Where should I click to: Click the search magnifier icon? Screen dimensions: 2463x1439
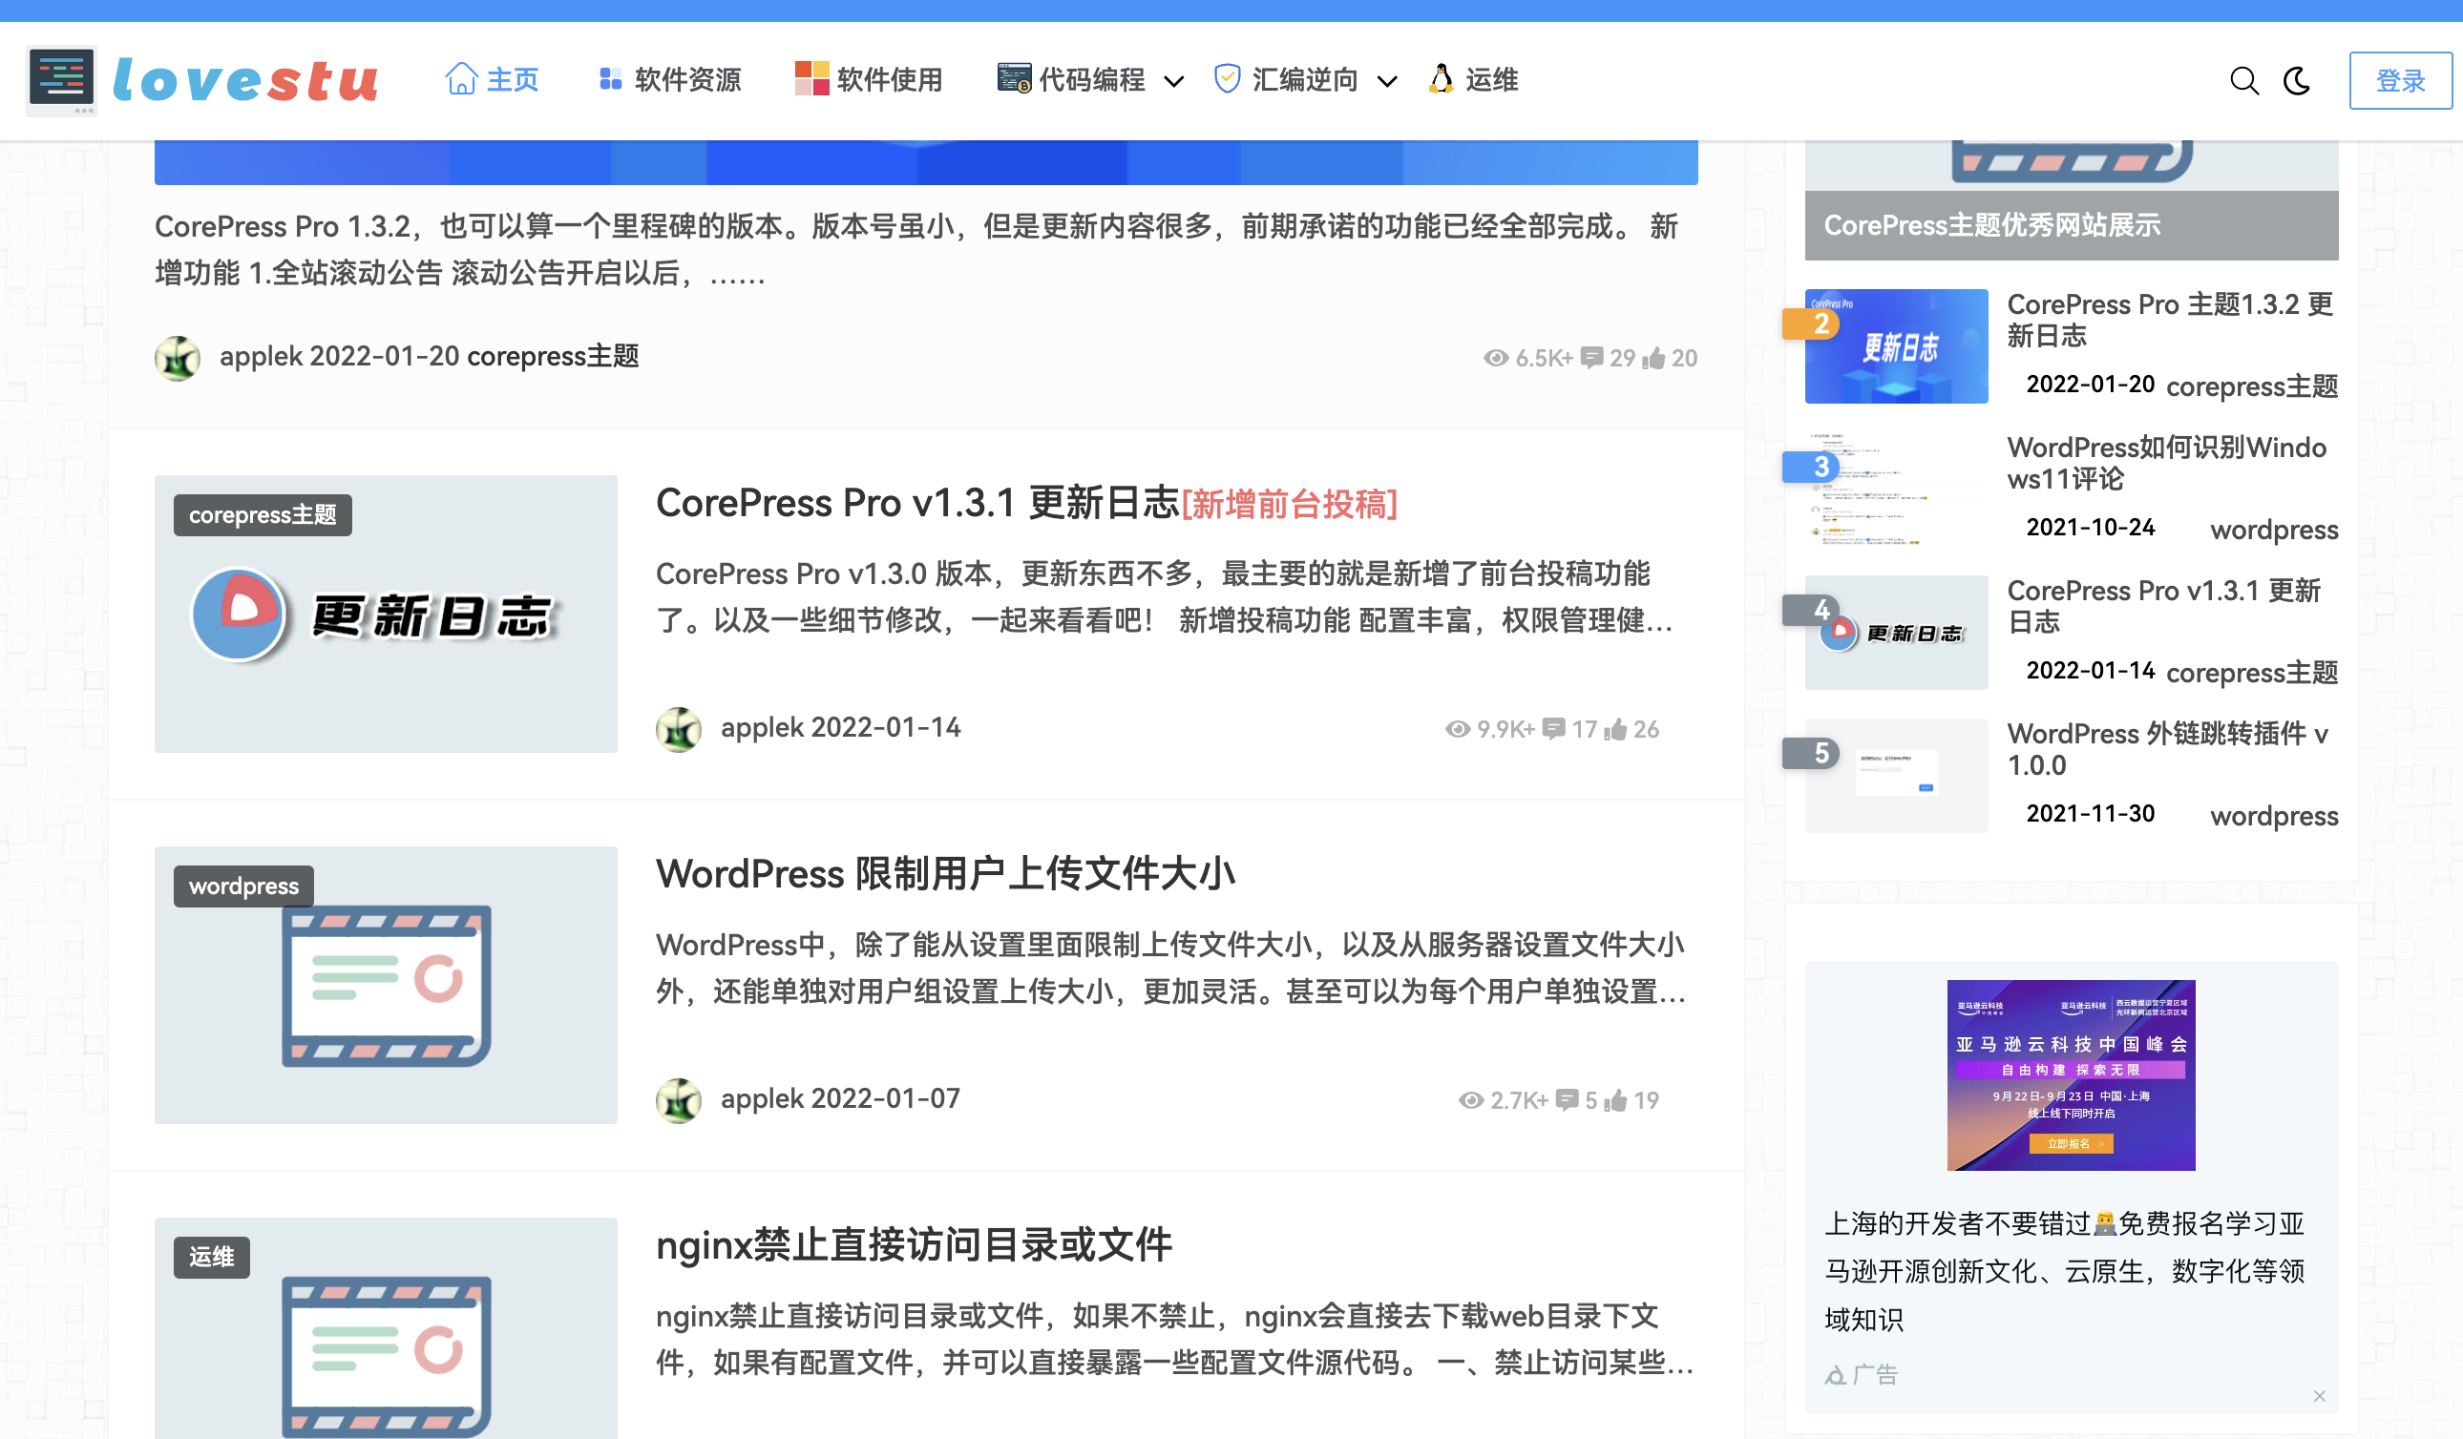2243,80
